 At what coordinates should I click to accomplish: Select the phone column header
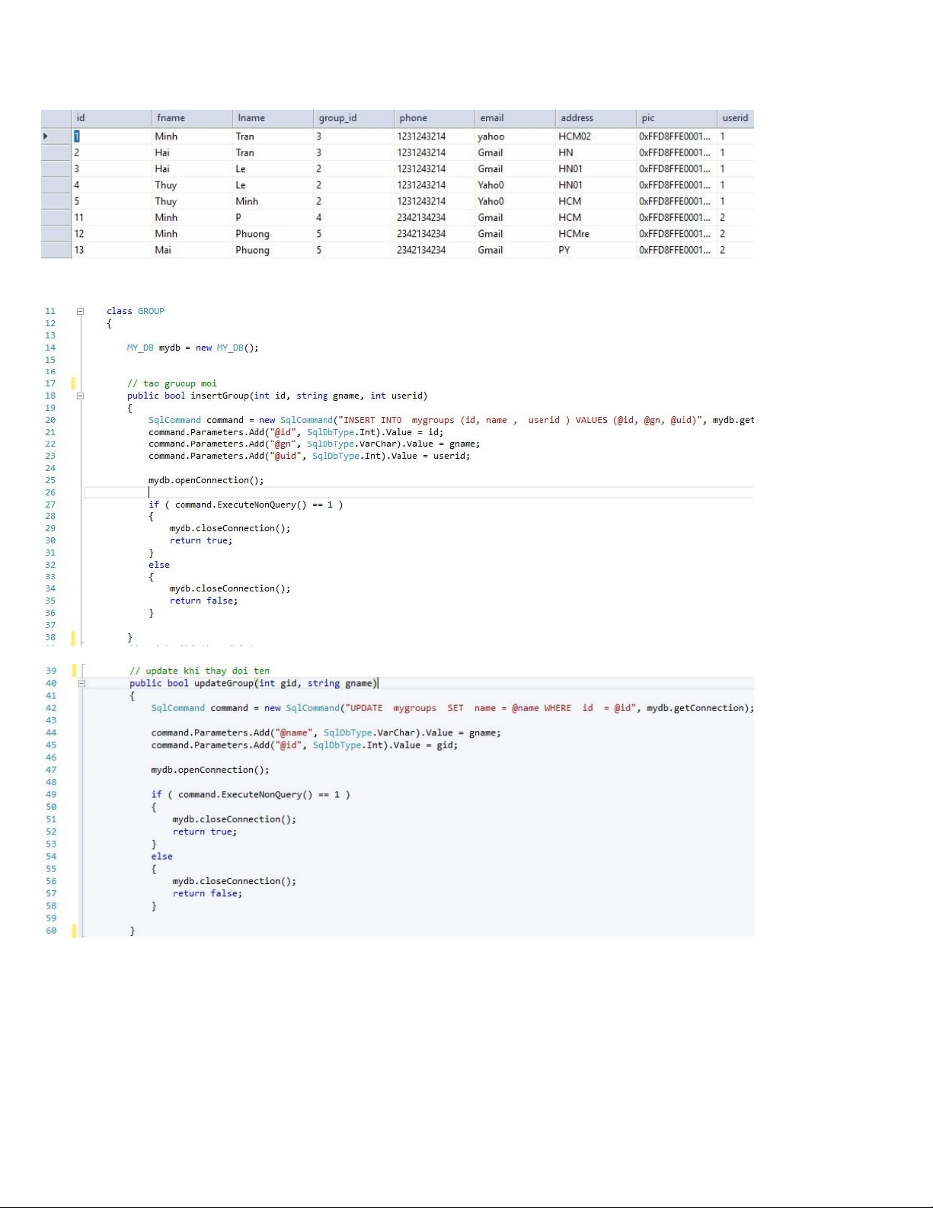(x=434, y=118)
